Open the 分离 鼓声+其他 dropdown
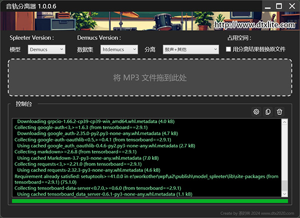 click(190, 49)
